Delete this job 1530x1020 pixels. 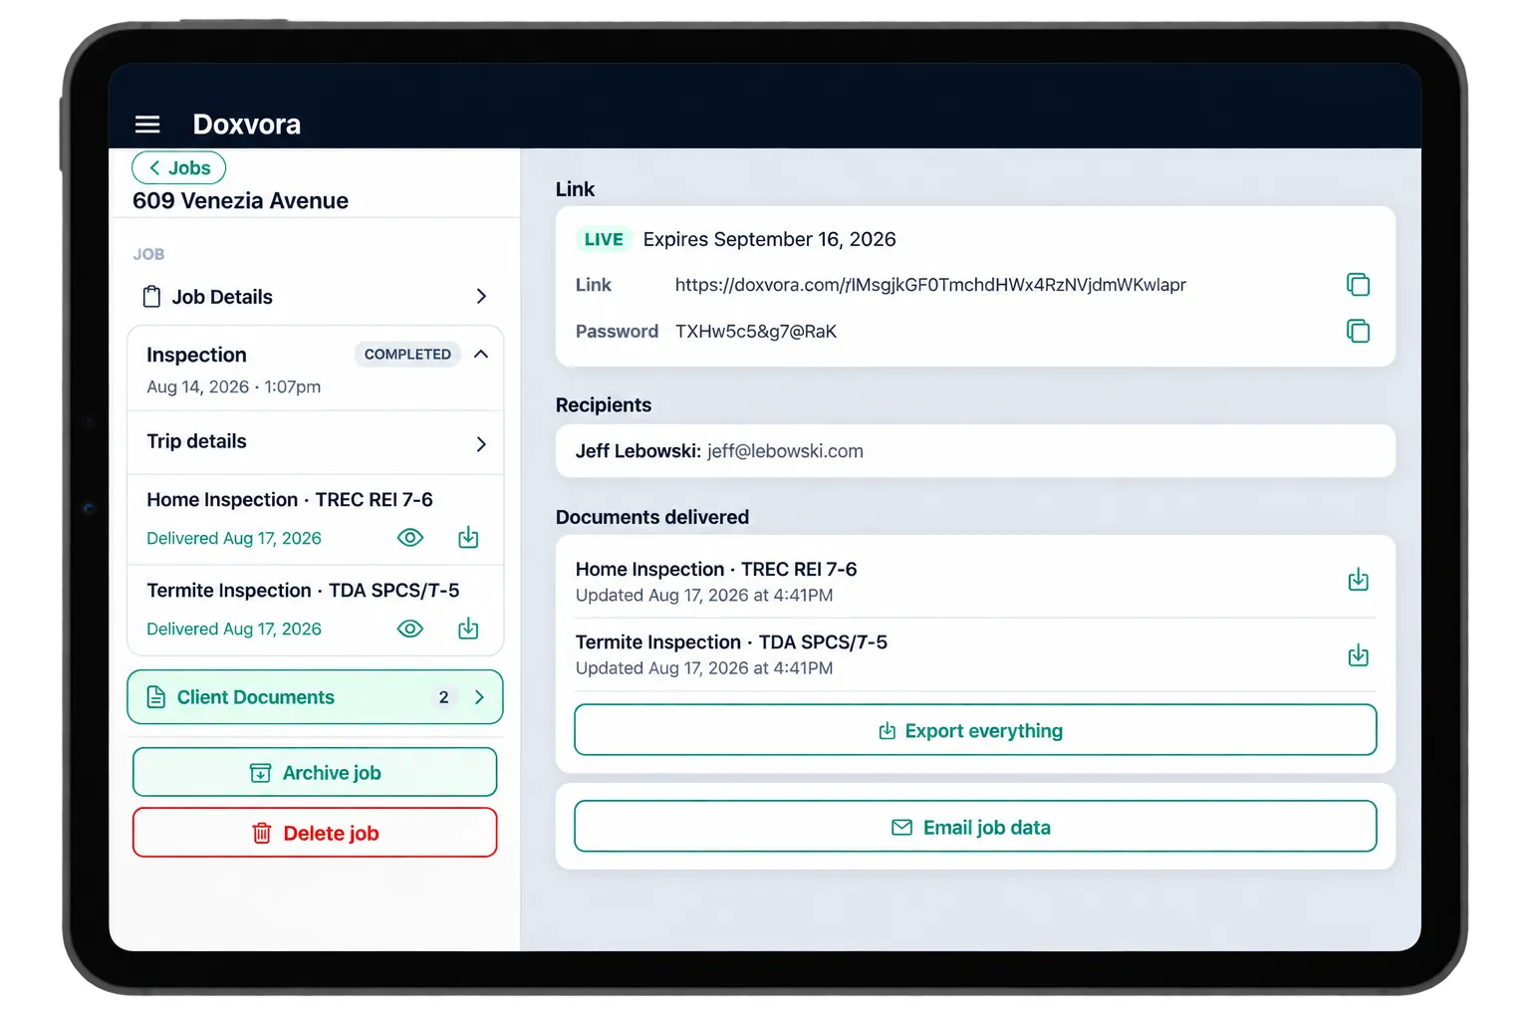(x=315, y=833)
